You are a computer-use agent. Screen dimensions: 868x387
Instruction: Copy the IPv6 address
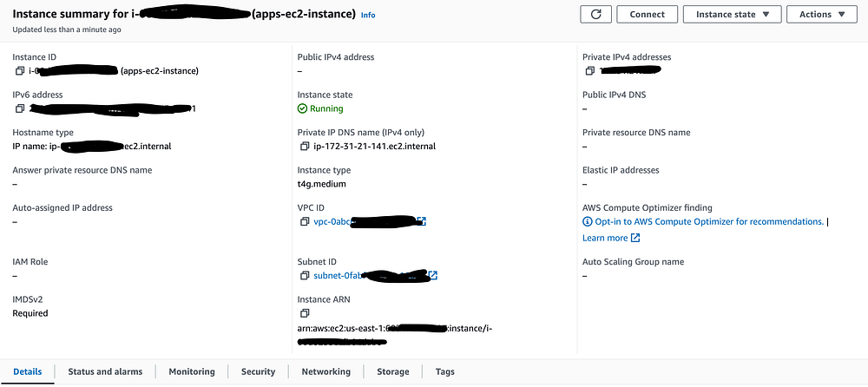click(x=20, y=108)
